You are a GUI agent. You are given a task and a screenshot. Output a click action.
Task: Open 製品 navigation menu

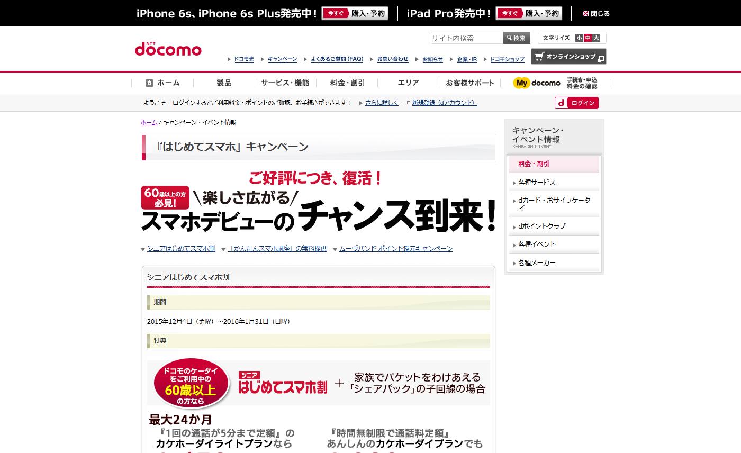[x=224, y=83]
